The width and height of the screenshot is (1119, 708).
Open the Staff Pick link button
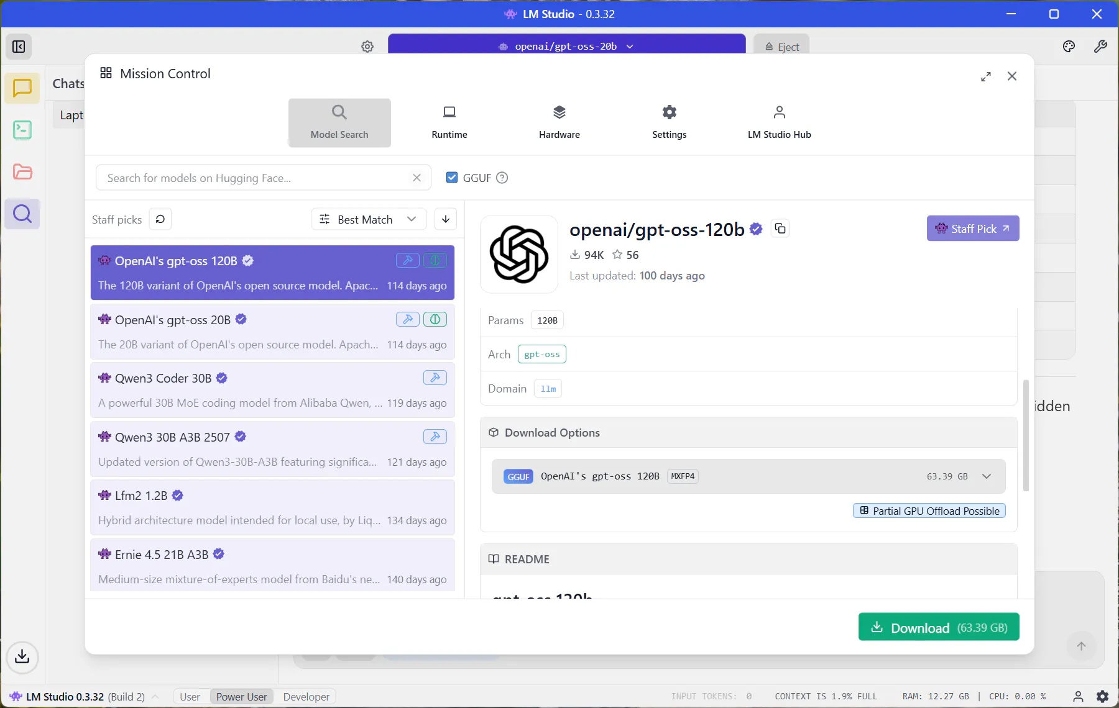coord(973,229)
